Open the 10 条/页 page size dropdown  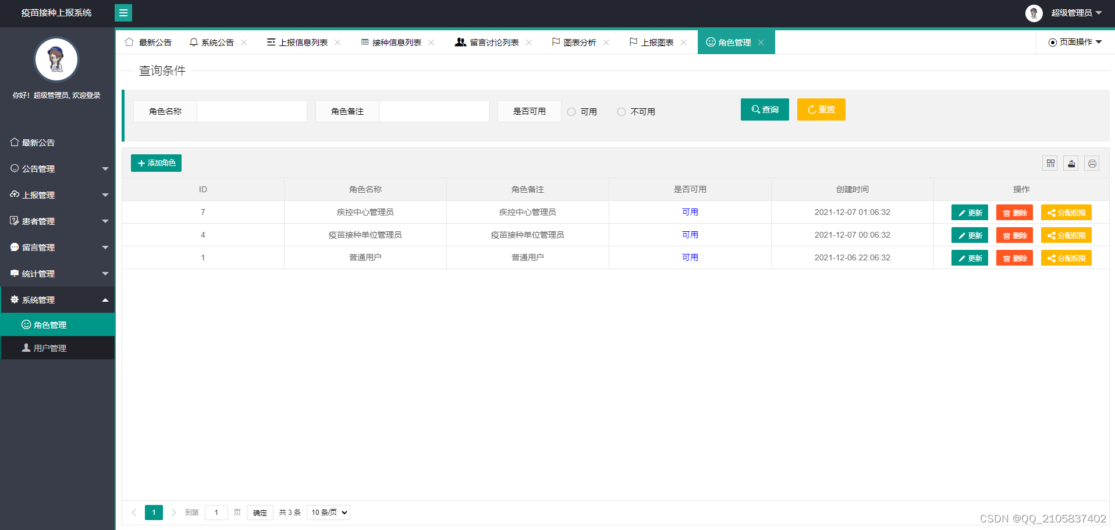328,513
